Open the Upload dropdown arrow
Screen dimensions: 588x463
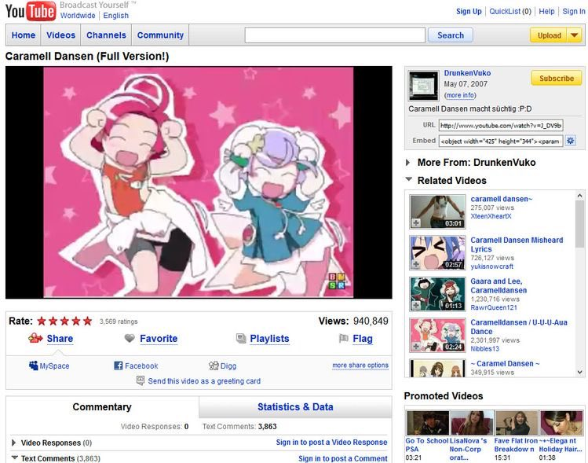(574, 35)
